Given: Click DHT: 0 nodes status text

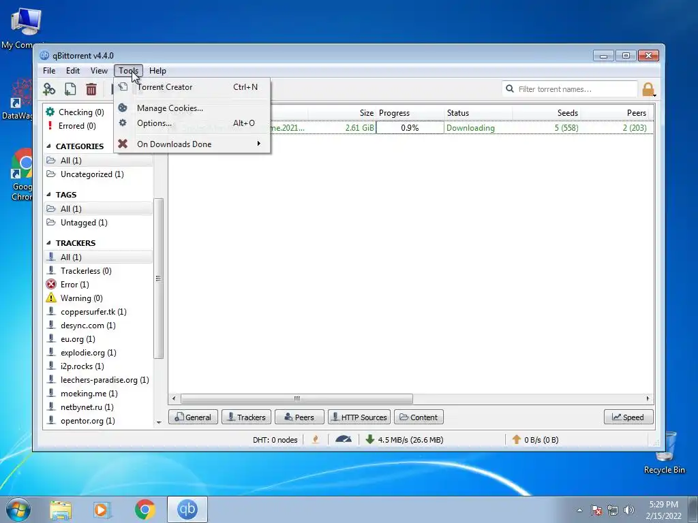Looking at the screenshot, I should 275,440.
